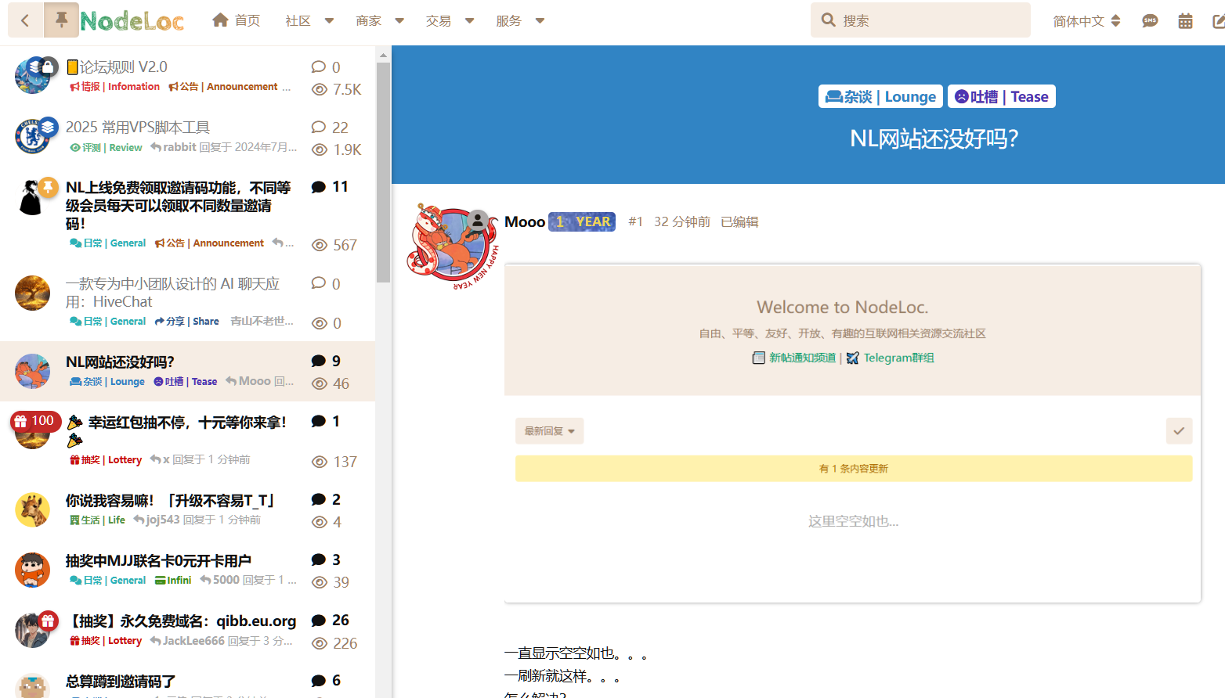Viewport: 1225px width, 698px height.
Task: Click the 生活 | Life tag
Action: [97, 520]
